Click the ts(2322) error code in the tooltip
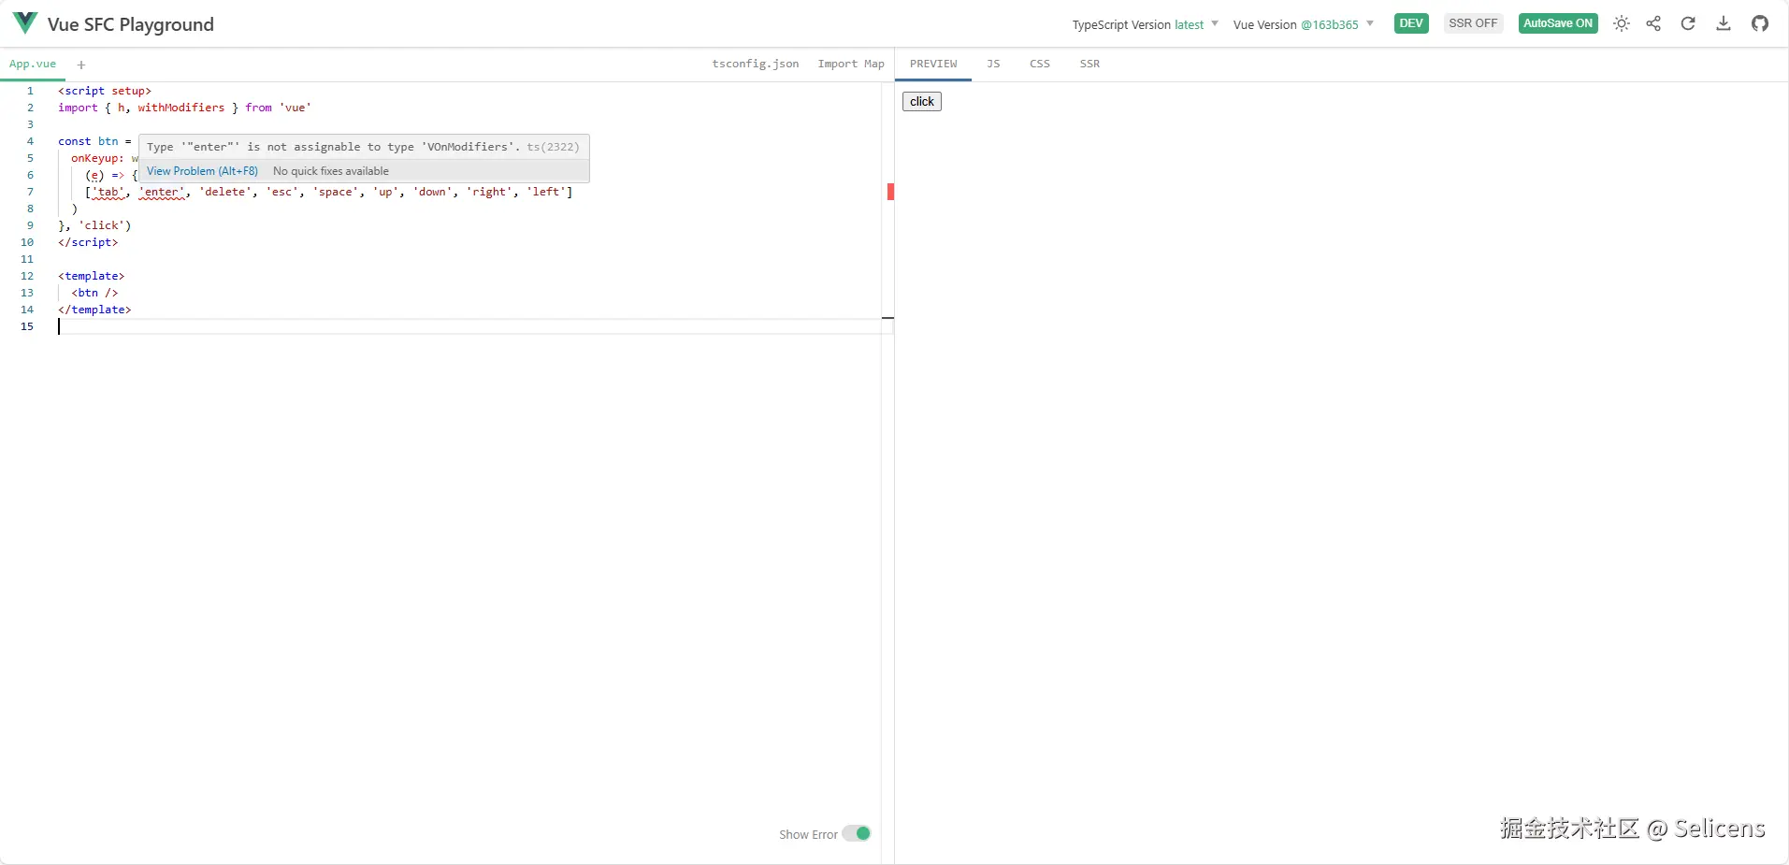1789x865 pixels. pos(553,147)
